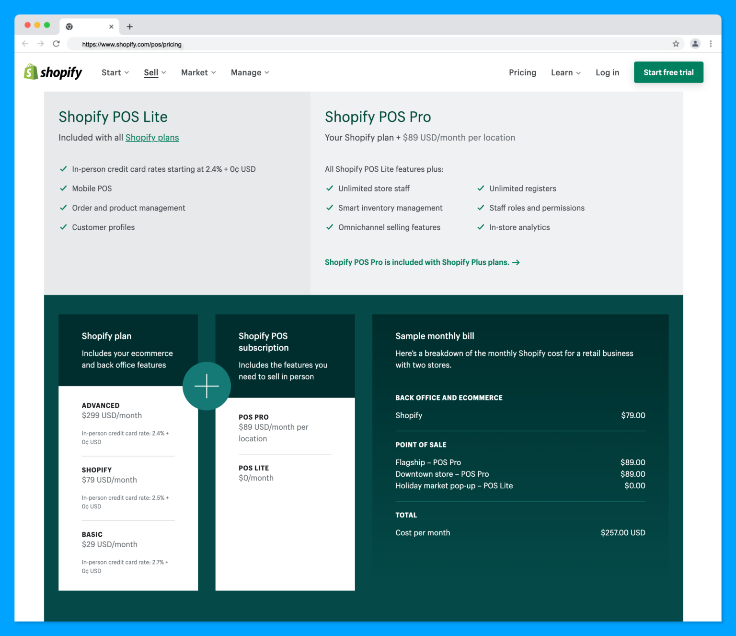Go back with browser back arrow
The image size is (736, 636).
tap(25, 44)
